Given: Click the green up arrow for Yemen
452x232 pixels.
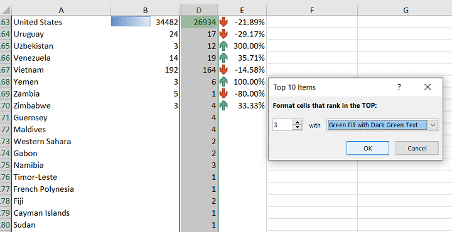Looking at the screenshot, I should (x=223, y=82).
